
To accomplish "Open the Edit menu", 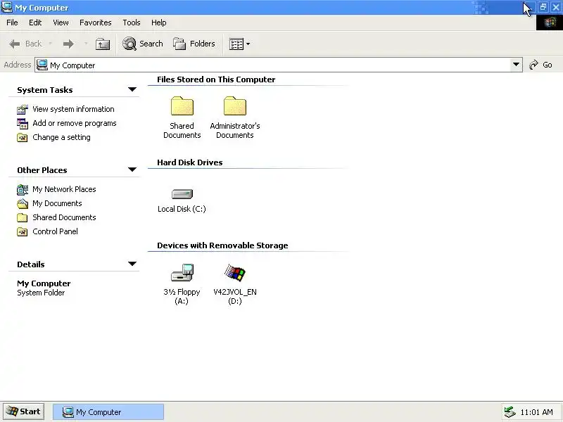I will pyautogui.click(x=35, y=23).
